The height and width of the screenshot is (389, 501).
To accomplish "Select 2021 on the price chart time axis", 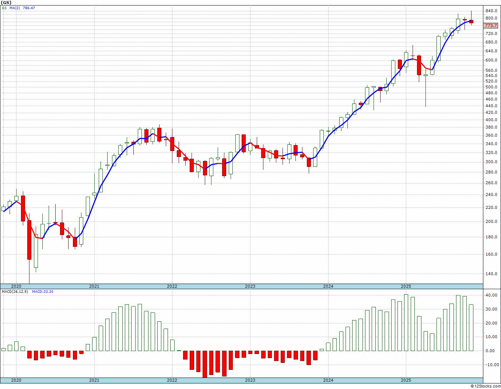I will [94, 286].
